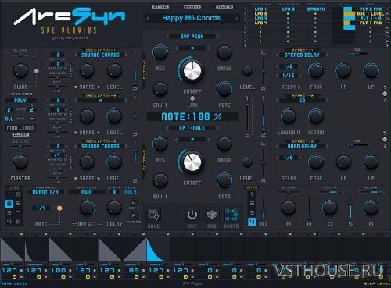Click the Clear button under MIDI Learn

coord(20,135)
